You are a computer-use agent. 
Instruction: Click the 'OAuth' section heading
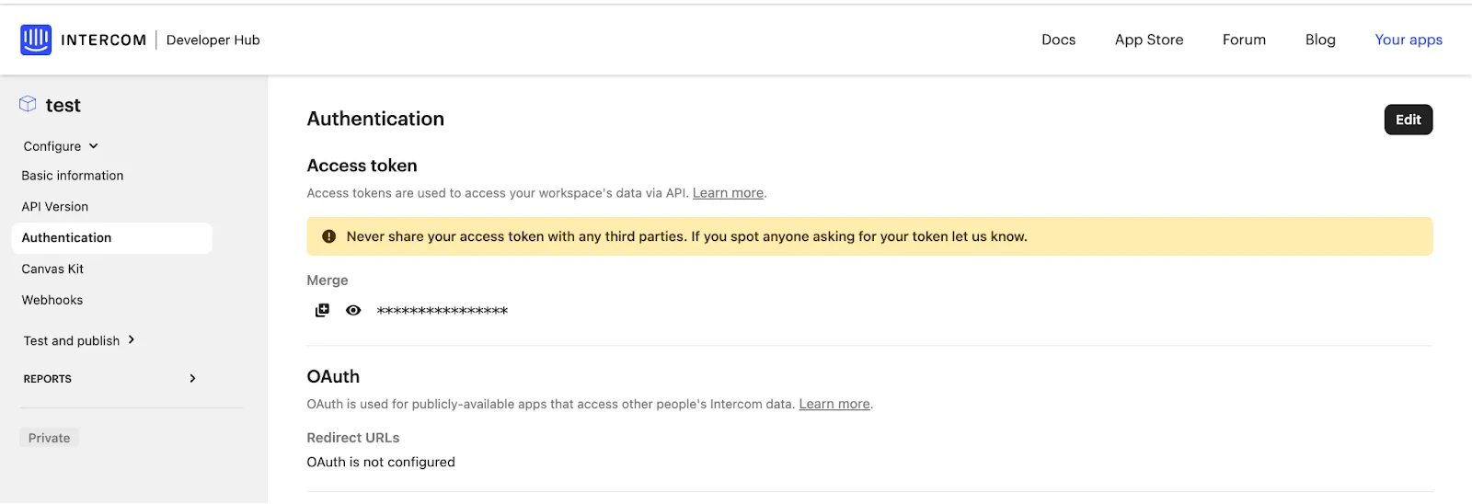[x=333, y=376]
